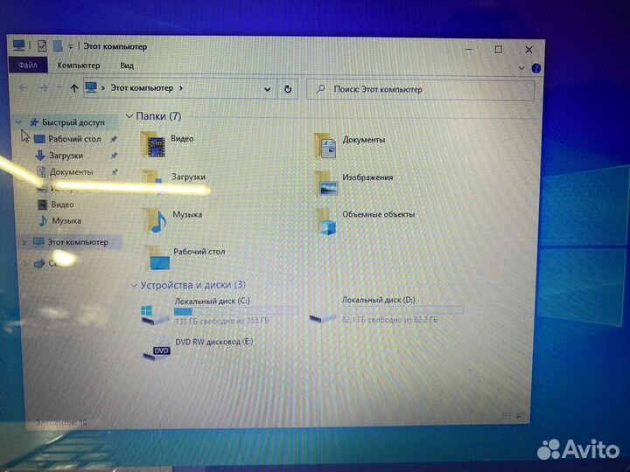The width and height of the screenshot is (630, 472).
Task: Open the Компьютер ribbon tab
Action: tap(79, 65)
